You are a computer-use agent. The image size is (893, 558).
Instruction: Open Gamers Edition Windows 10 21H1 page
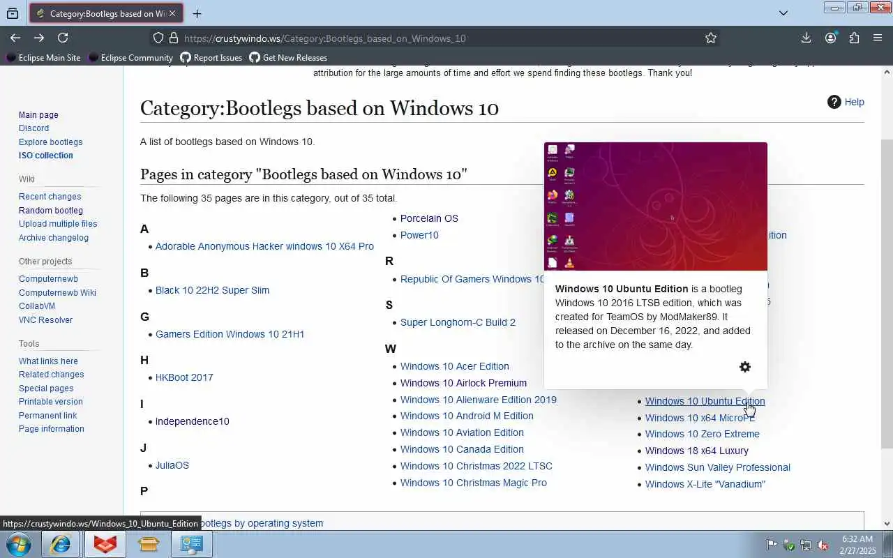coord(230,334)
